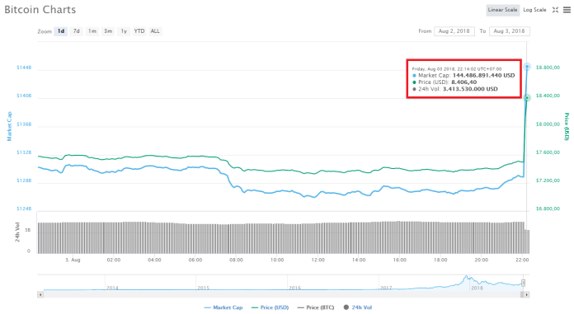Grab the navigator range handle

click(524, 283)
